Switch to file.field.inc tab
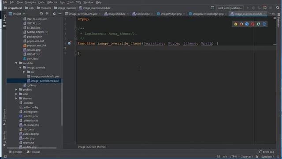The width and height of the screenshot is (282, 159). 143,14
